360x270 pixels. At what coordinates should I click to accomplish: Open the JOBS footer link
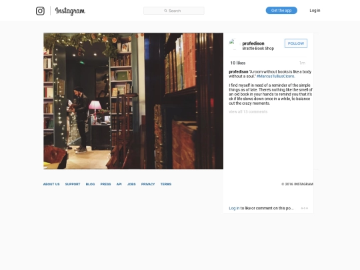(131, 184)
